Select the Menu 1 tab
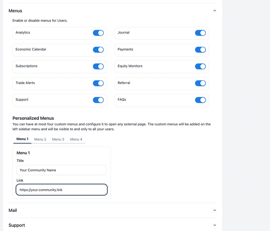 22,139
